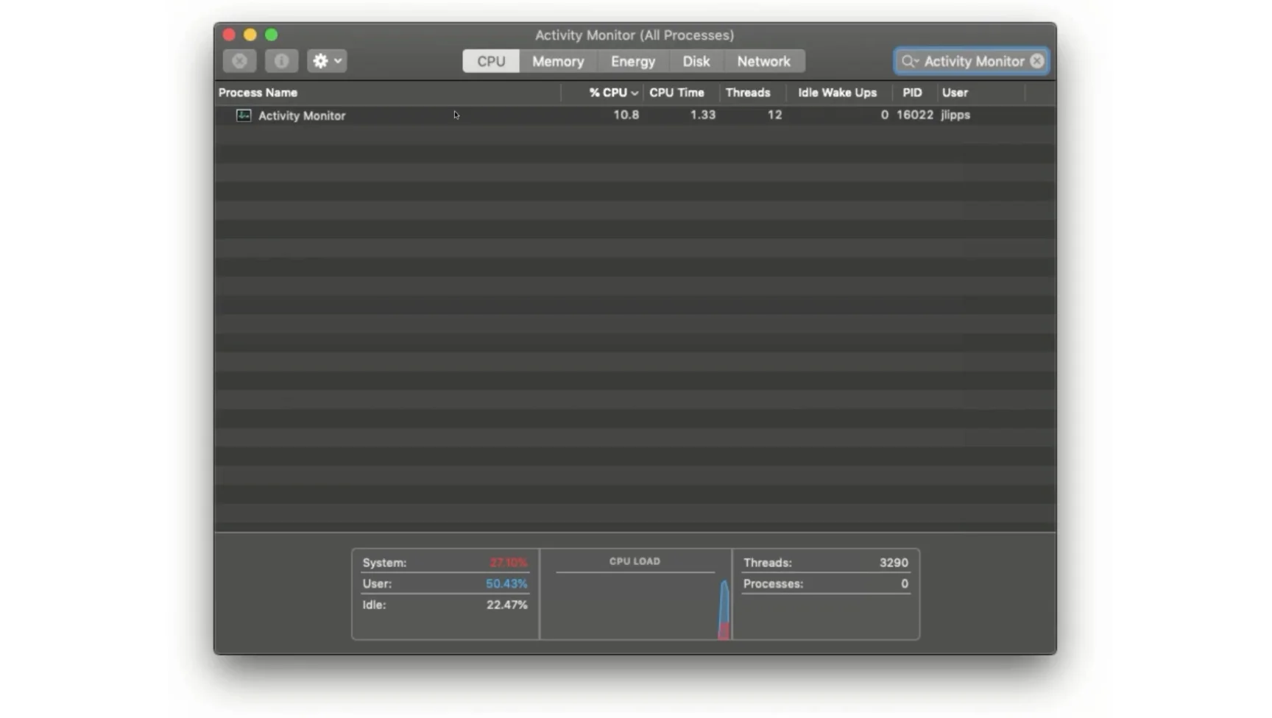1272x718 pixels.
Task: Toggle % CPU sort order via its chevron
Action: (634, 93)
